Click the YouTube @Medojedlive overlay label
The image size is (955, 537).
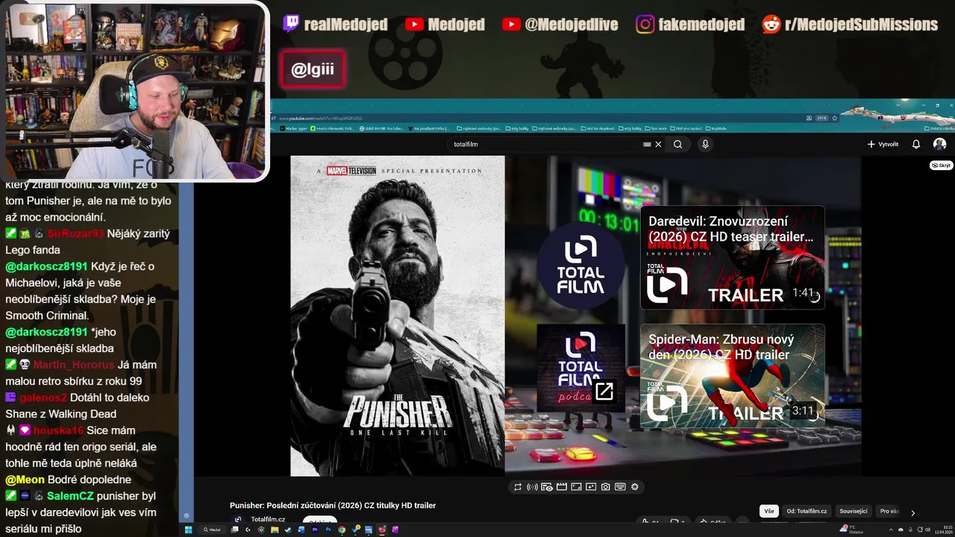click(x=572, y=25)
